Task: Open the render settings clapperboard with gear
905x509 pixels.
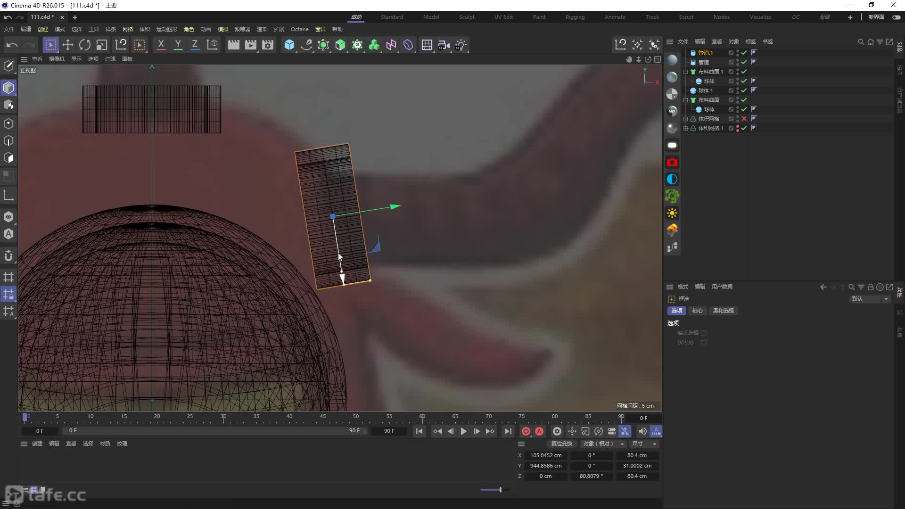Action: click(268, 45)
